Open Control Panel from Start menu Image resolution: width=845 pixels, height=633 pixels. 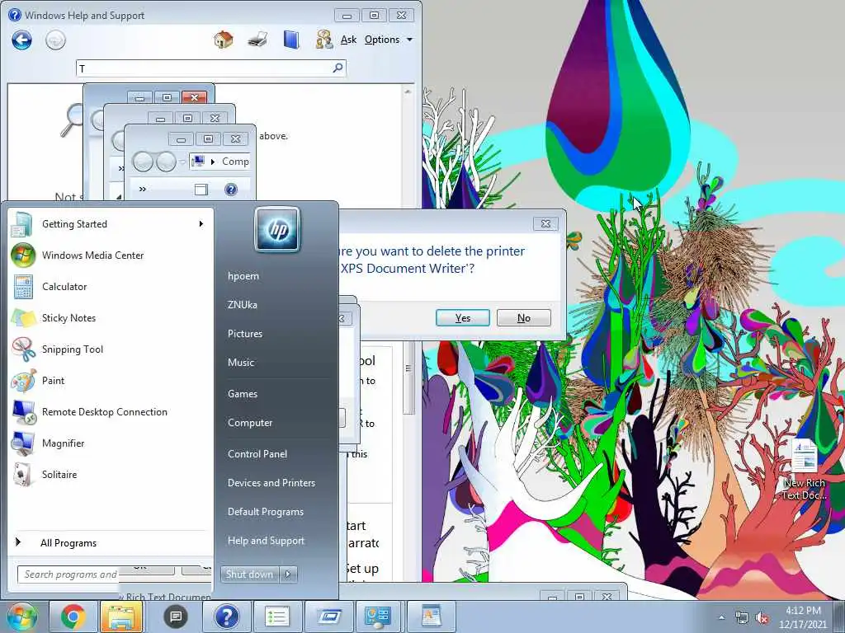click(x=257, y=454)
